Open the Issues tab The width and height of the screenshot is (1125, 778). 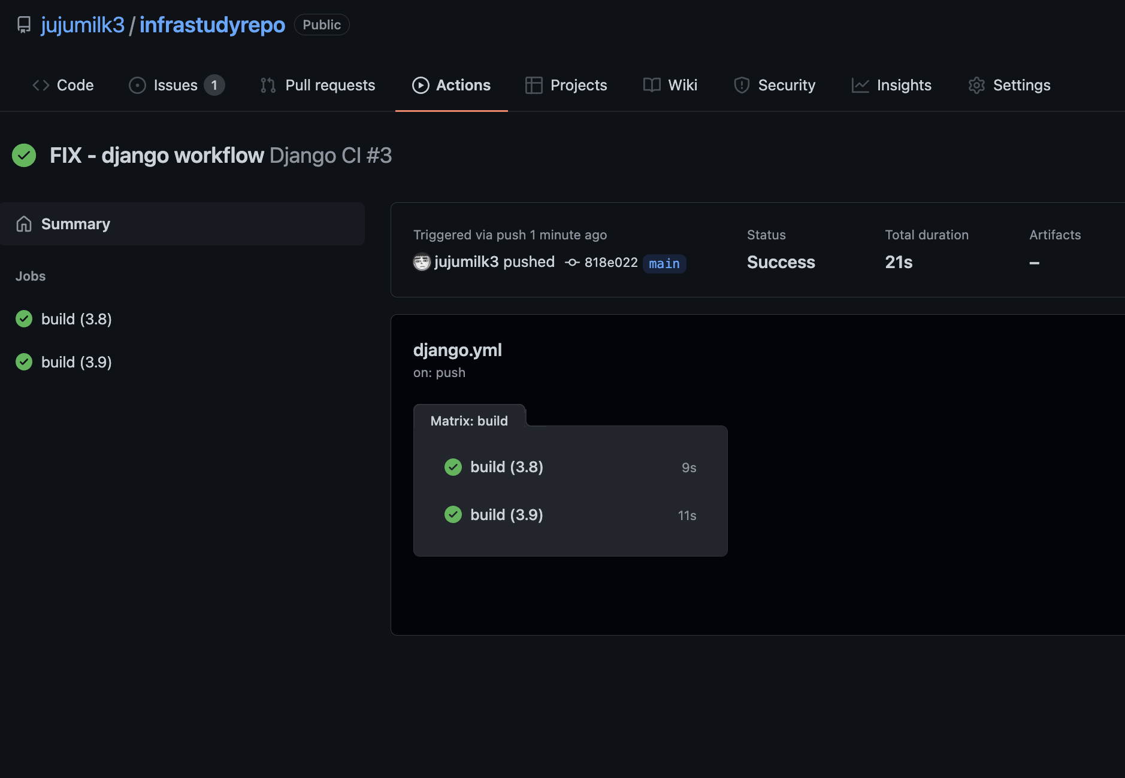tap(177, 85)
